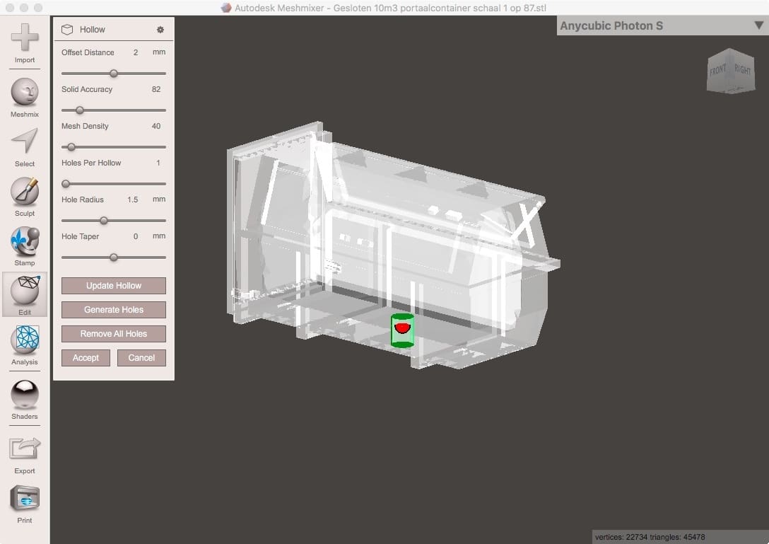Click the Holes Per Hollow label

coord(91,163)
